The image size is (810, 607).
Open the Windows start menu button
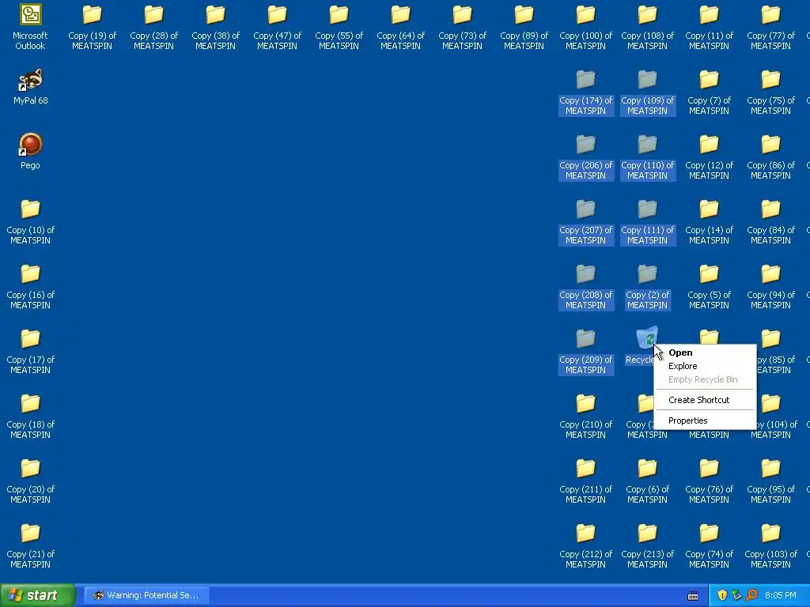coord(37,595)
